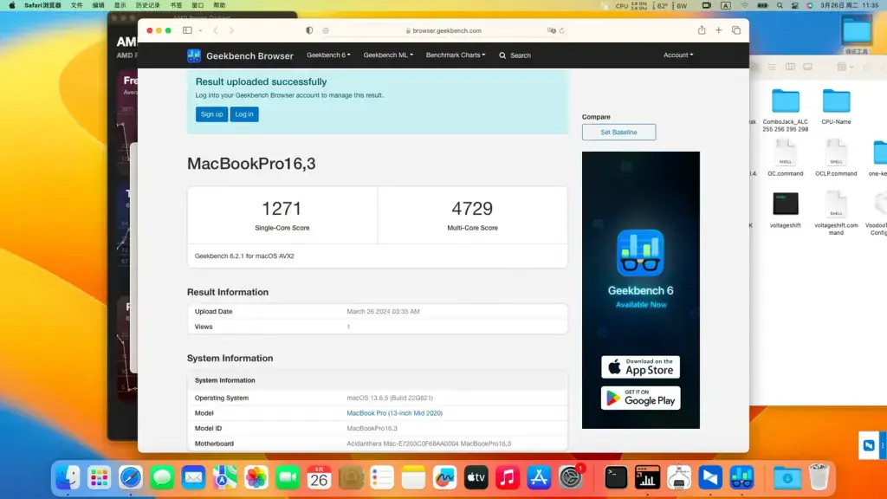Viewport: 887px width, 499px height.
Task: Open the Downloads folder in the Dock
Action: coord(787,477)
